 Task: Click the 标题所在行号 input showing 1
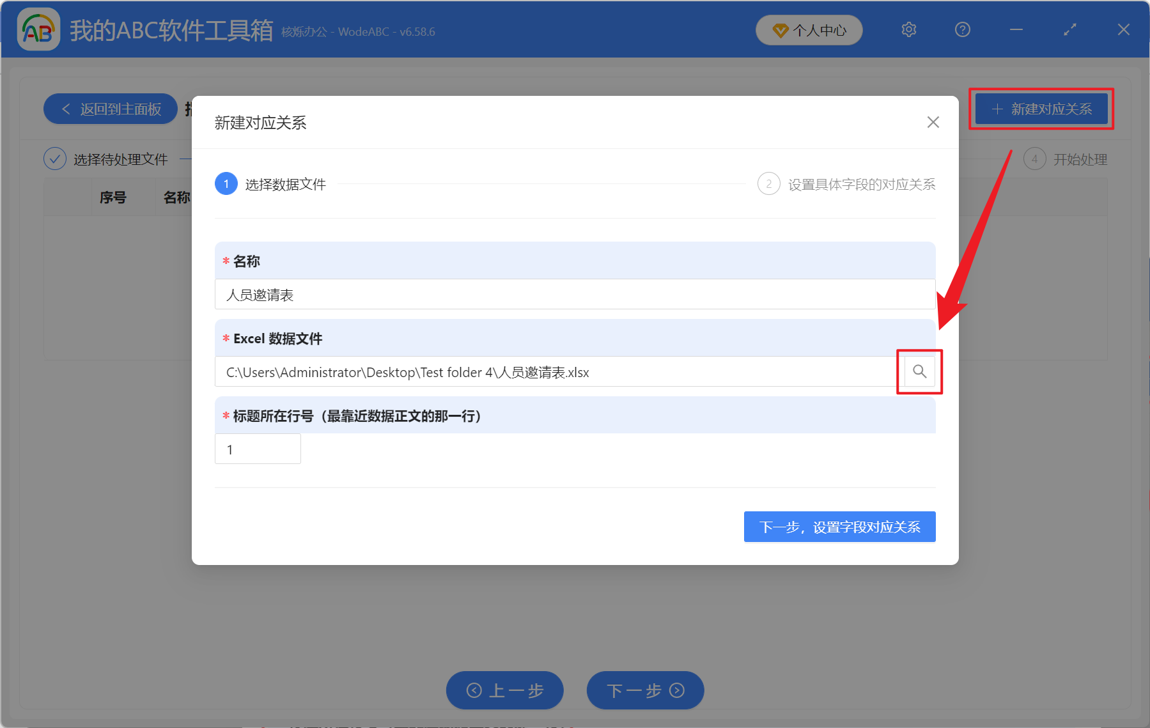pyautogui.click(x=257, y=449)
